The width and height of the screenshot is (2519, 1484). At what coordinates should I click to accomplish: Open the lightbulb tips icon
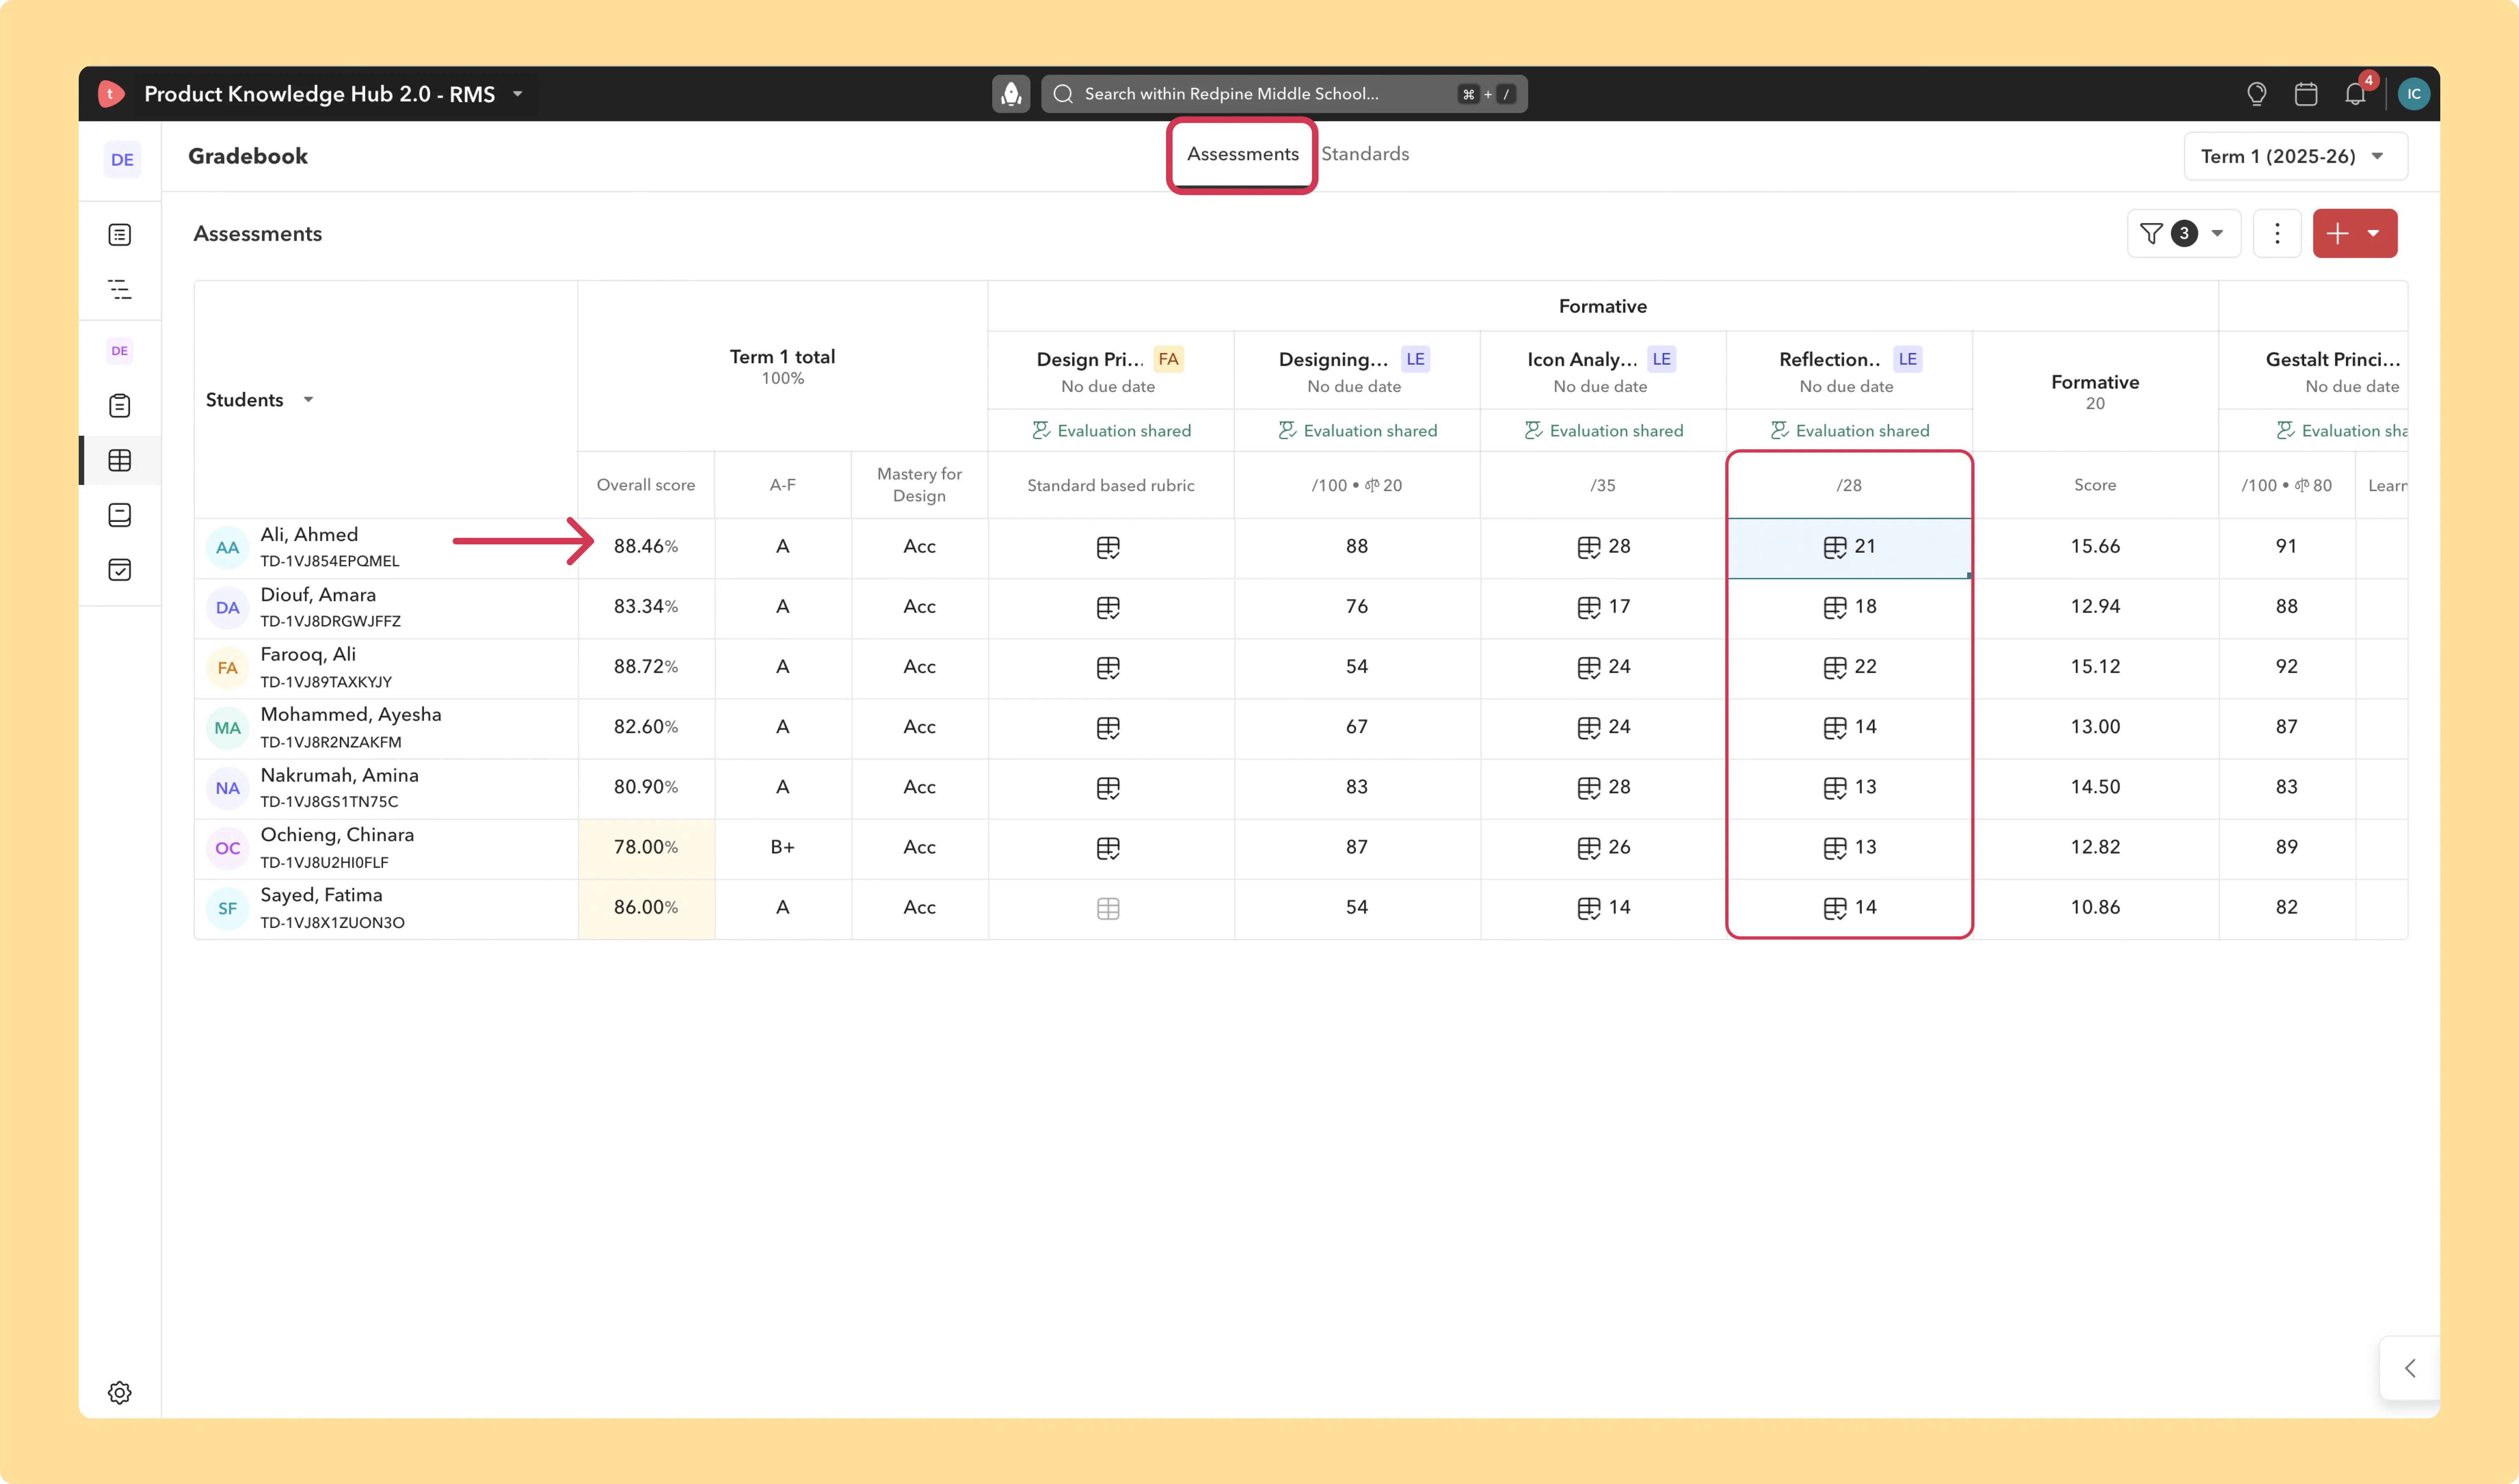coord(2256,94)
